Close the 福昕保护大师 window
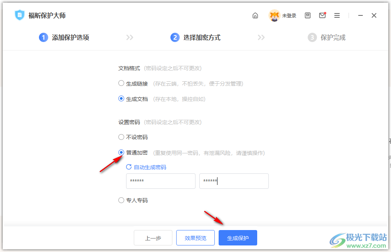Image resolution: width=391 pixels, height=252 pixels. point(374,15)
